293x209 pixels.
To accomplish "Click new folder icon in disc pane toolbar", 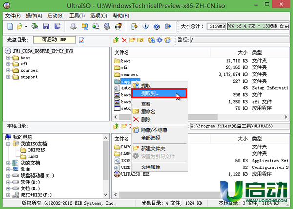I will (132, 40).
